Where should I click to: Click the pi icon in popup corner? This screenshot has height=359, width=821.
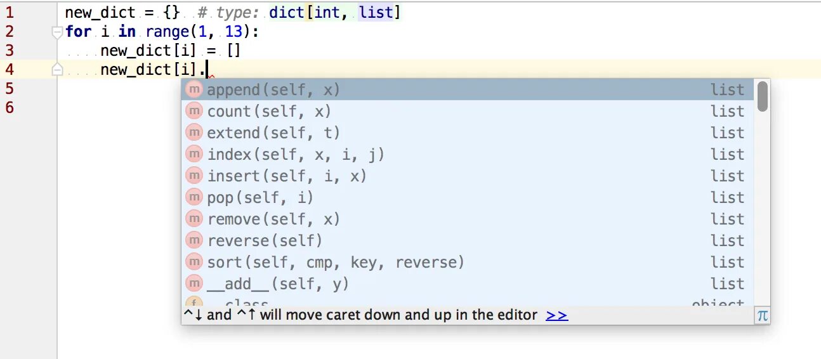pos(762,315)
